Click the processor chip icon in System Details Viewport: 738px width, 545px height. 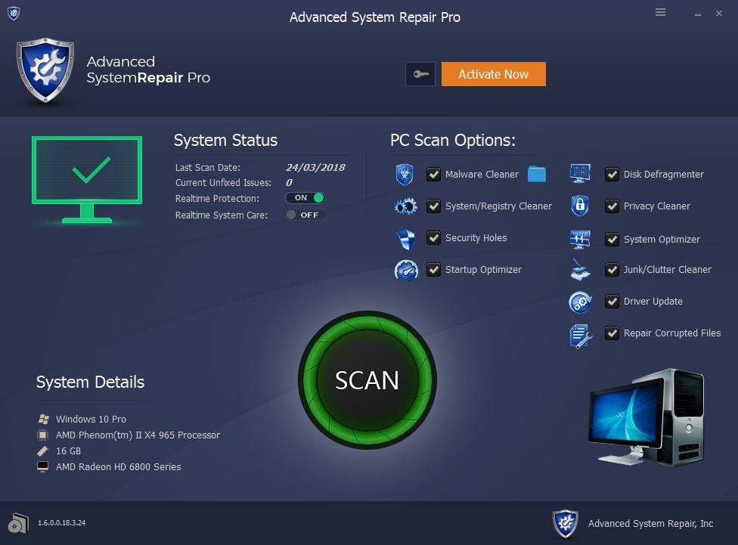pos(43,435)
